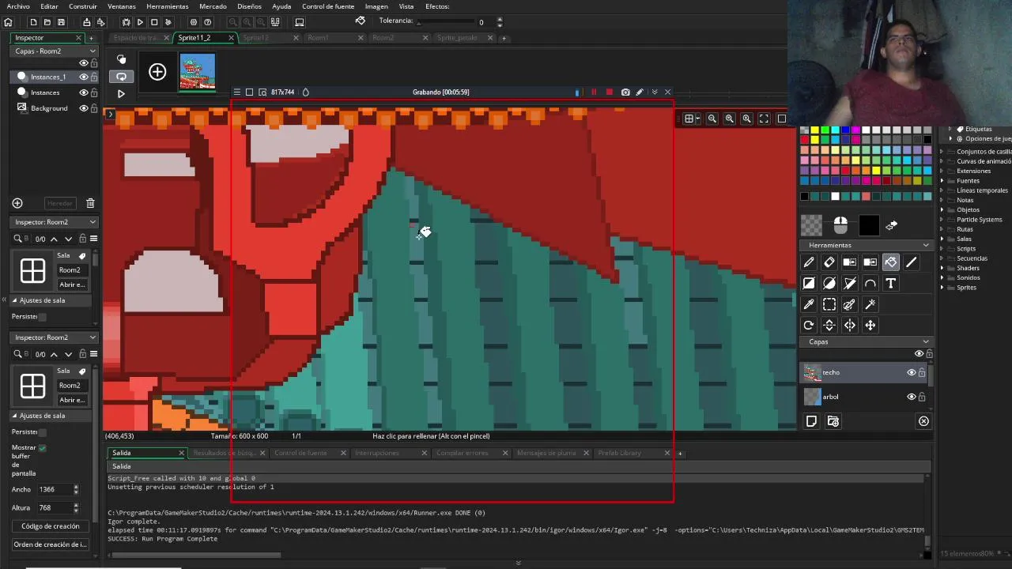
Task: Click the Orden de creación button
Action: [50, 545]
